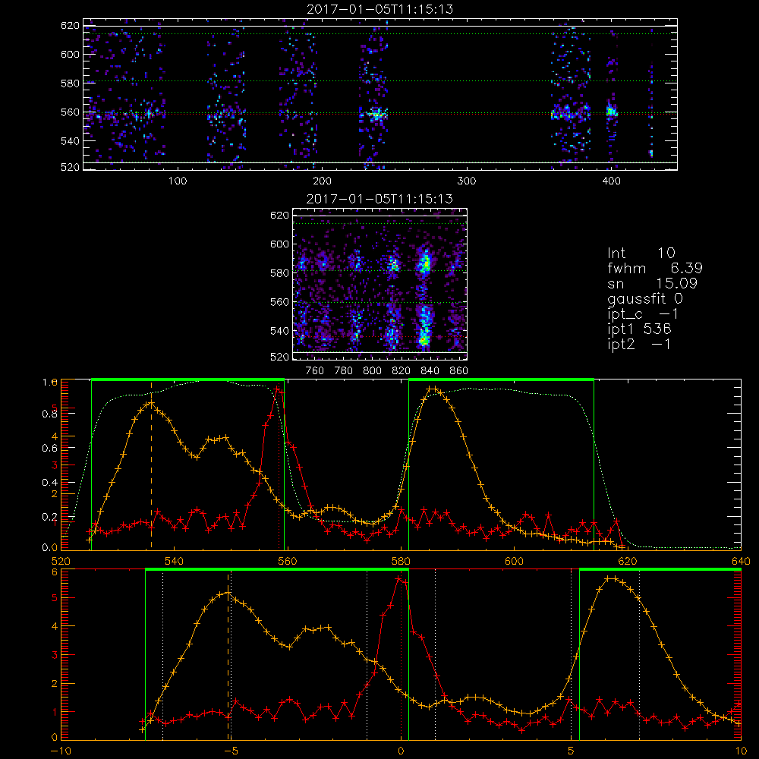Select the 'sn 15.09' readout
The height and width of the screenshot is (759, 759).
pos(653,283)
